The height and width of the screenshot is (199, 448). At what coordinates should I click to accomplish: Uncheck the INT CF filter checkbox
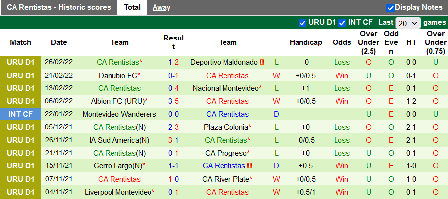coord(342,23)
